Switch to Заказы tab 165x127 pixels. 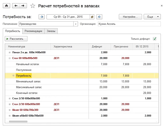coord(51,31)
